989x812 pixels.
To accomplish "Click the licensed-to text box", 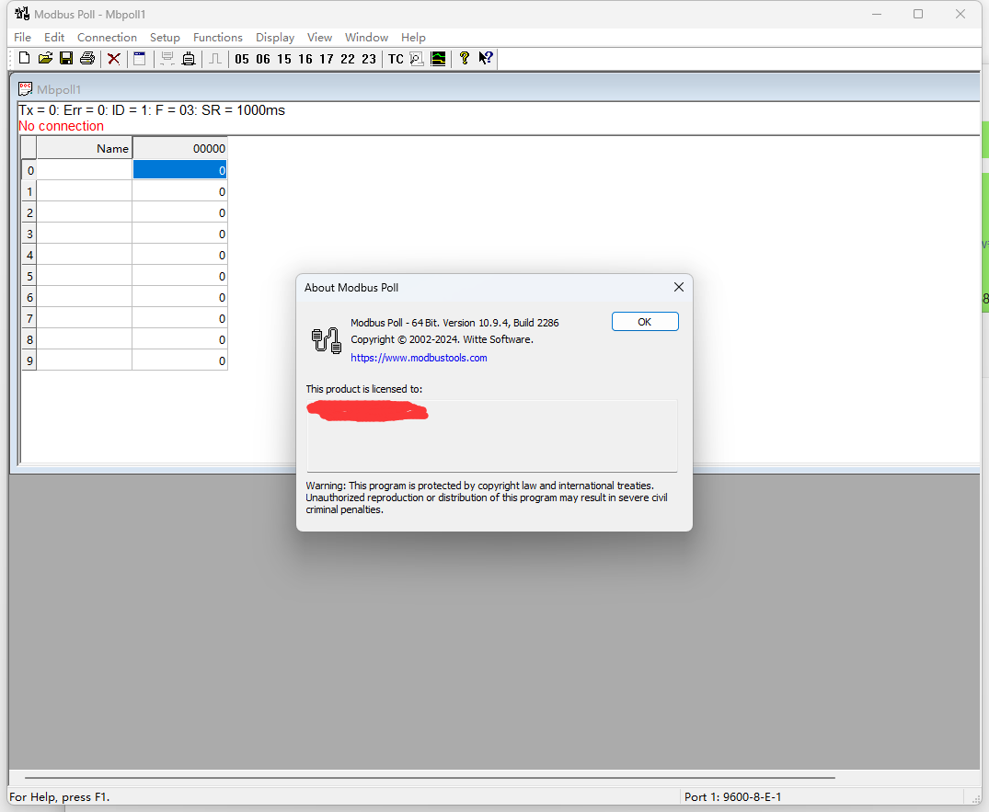I will click(x=492, y=436).
